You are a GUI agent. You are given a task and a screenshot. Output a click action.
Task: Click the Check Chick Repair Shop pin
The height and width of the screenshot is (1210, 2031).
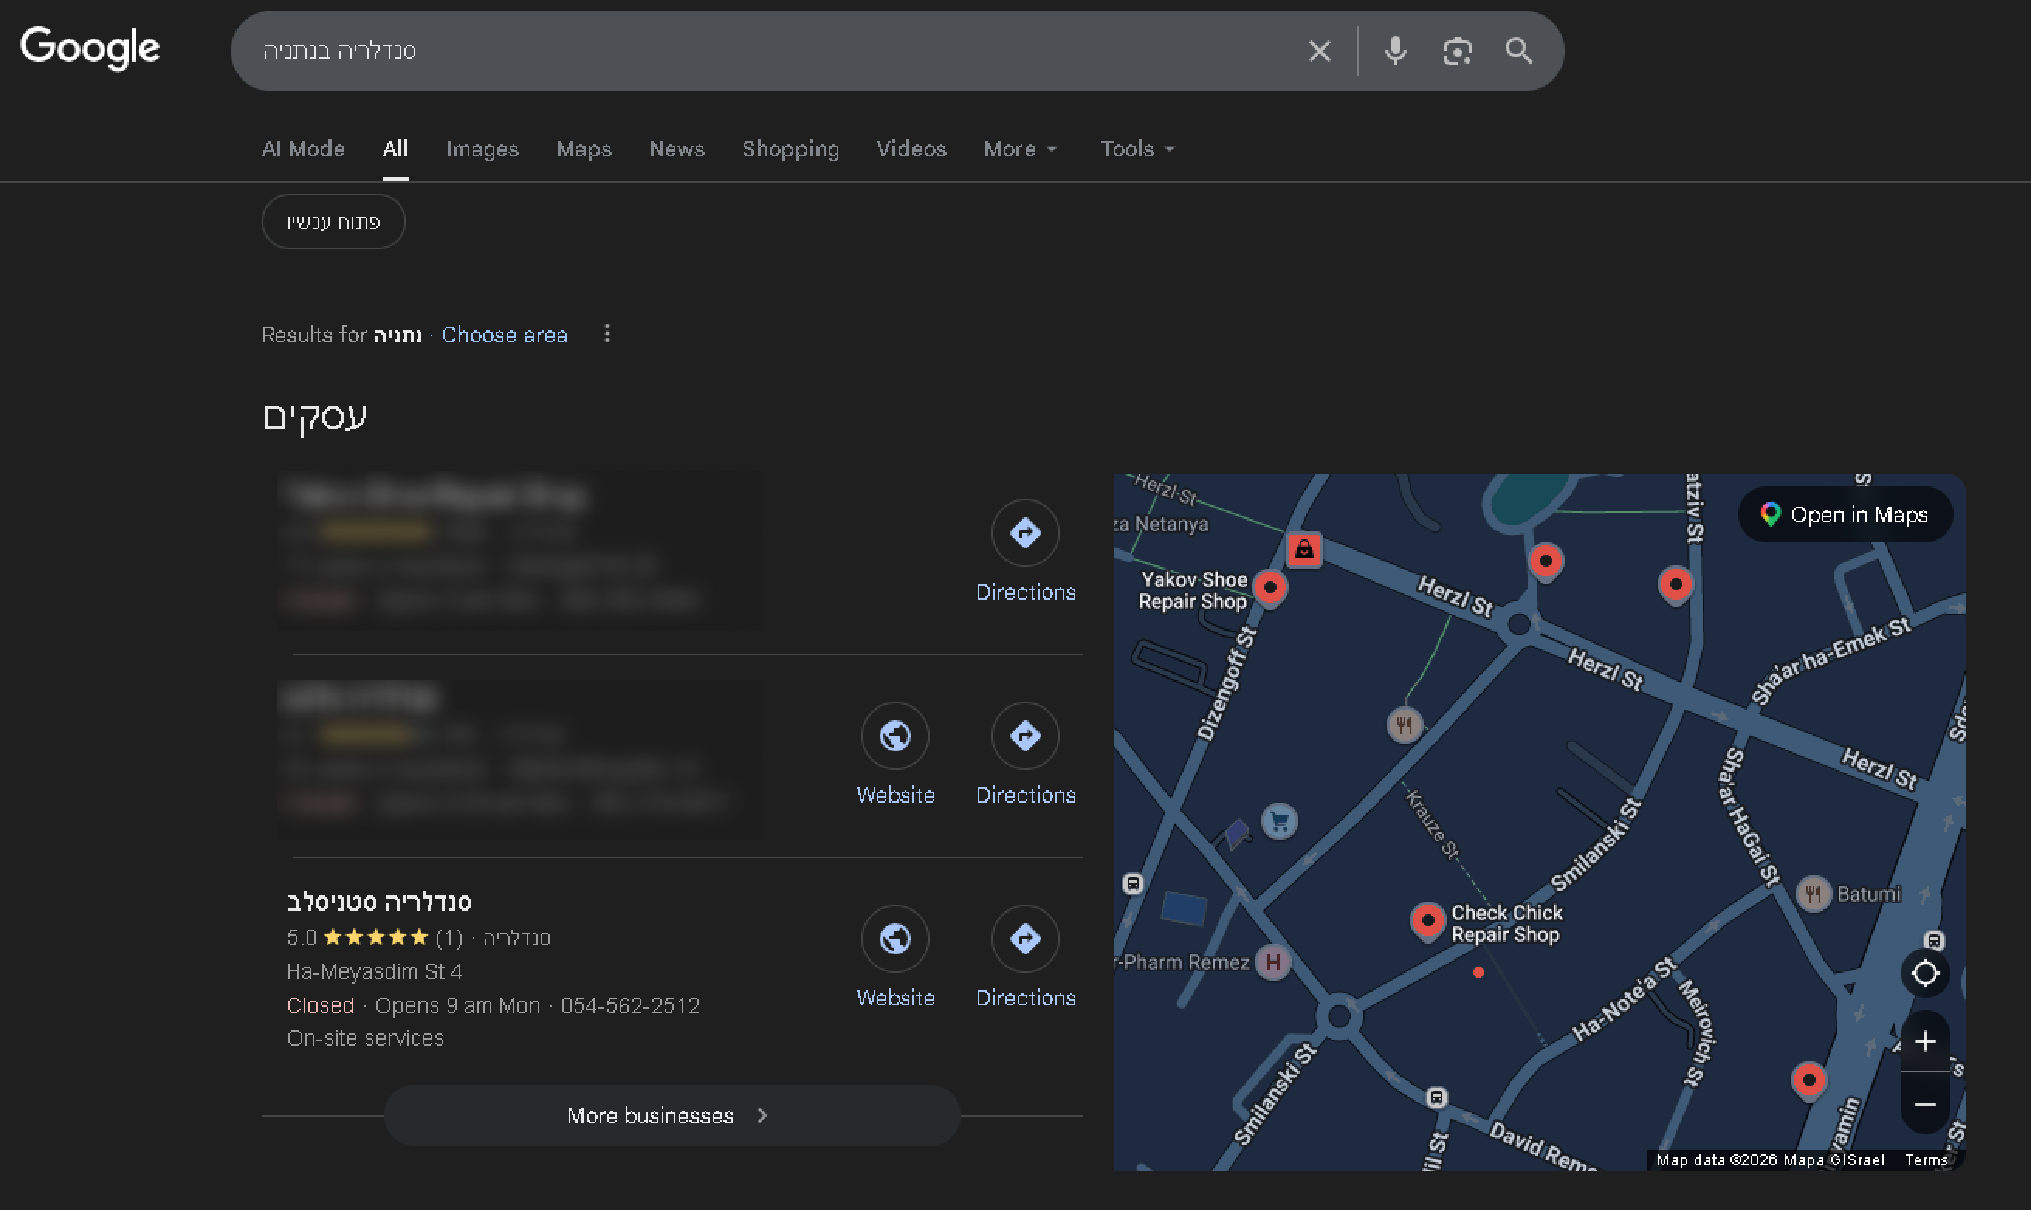[x=1427, y=920]
